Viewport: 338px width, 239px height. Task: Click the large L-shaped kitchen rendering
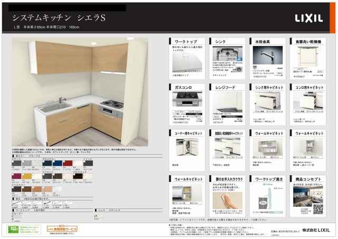point(80,92)
